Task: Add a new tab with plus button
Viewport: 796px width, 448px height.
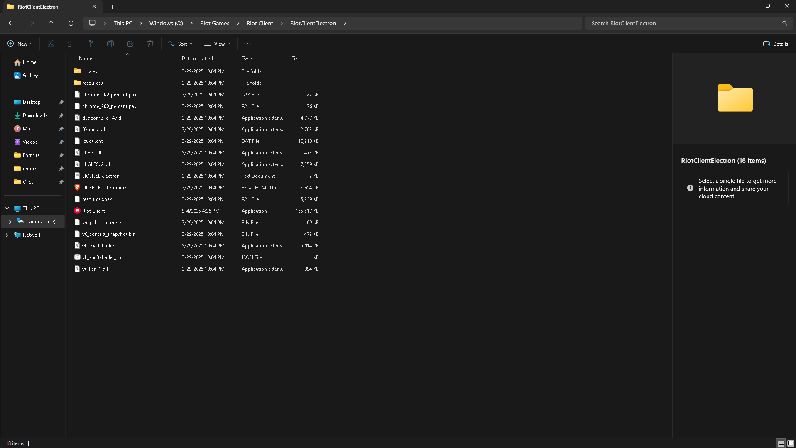Action: pos(113,7)
